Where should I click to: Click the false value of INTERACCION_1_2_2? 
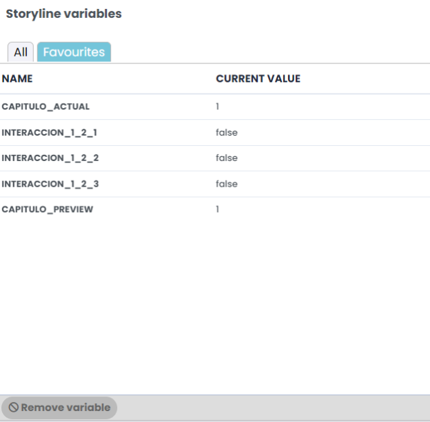pos(227,158)
